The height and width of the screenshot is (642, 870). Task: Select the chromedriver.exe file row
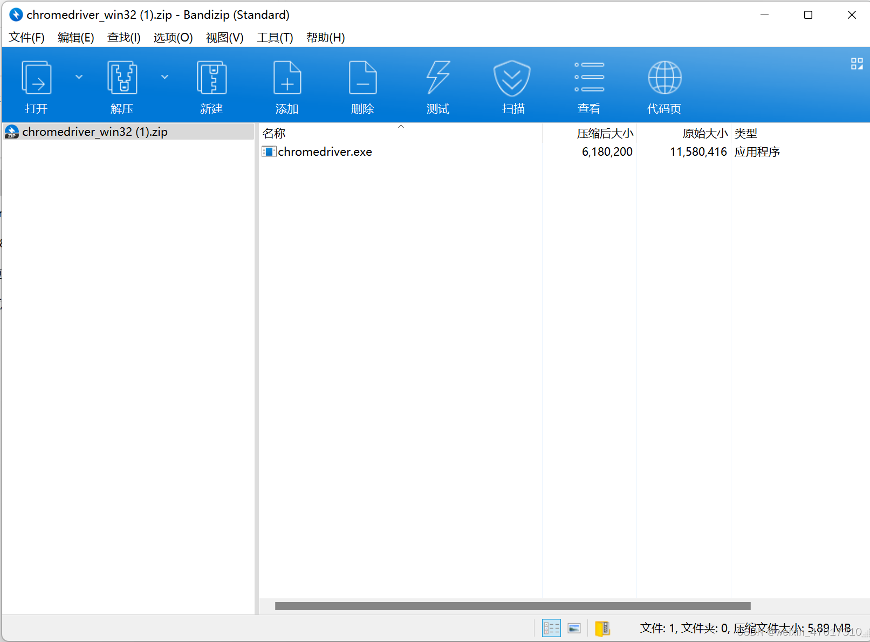click(564, 152)
